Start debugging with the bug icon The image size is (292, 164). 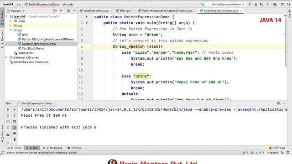[255, 4]
